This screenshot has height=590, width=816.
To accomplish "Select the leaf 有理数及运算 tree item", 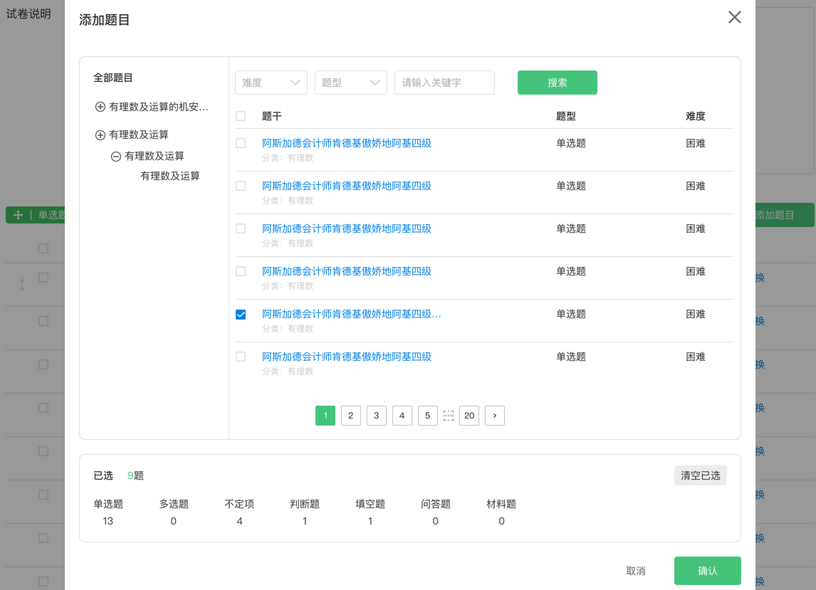I will (170, 176).
